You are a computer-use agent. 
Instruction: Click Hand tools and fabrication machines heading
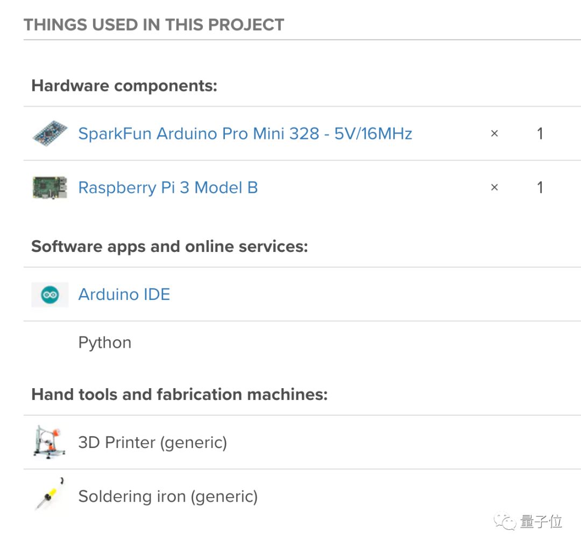click(x=180, y=394)
